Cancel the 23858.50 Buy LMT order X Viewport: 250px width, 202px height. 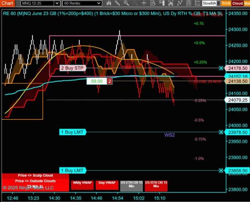click(221, 170)
